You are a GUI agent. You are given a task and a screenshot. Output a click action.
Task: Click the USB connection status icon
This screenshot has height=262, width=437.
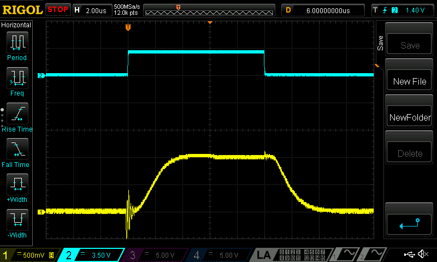coord(409,254)
